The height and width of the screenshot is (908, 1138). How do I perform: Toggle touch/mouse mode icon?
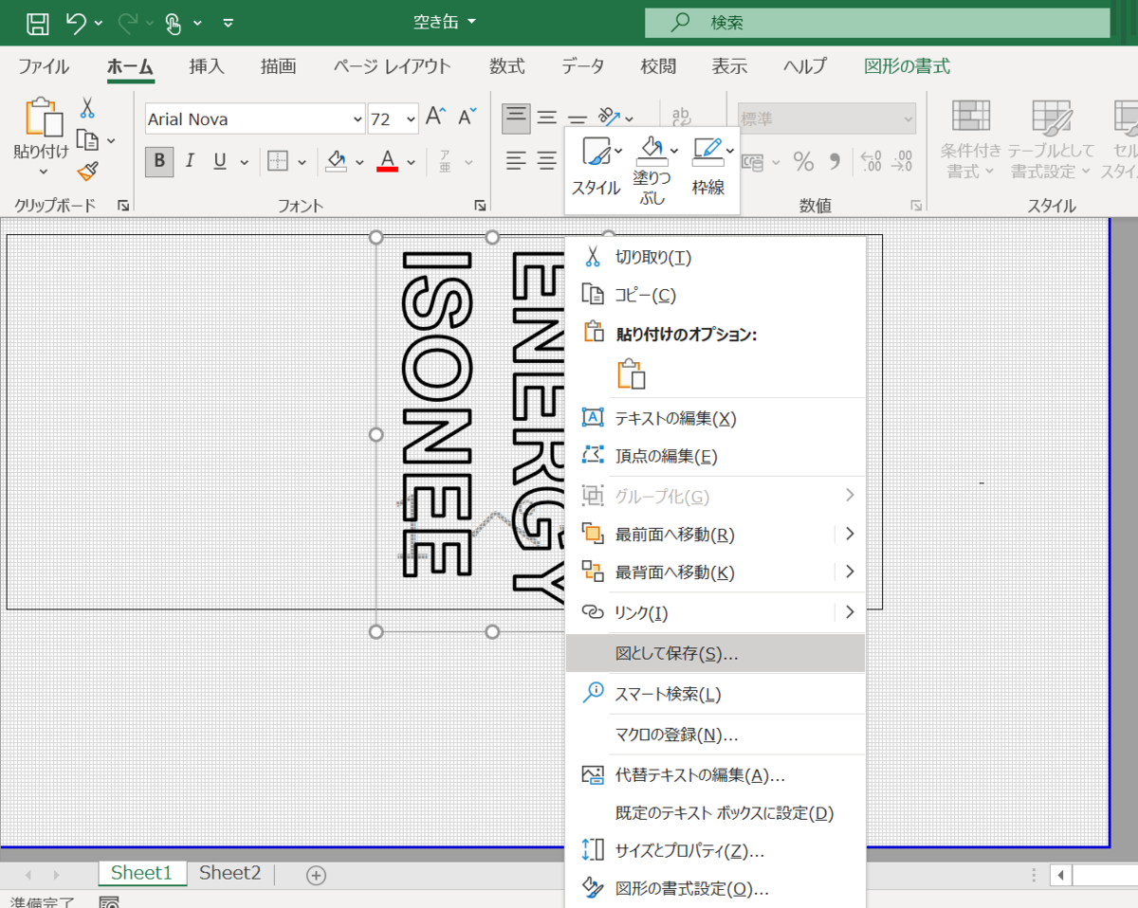tap(174, 23)
